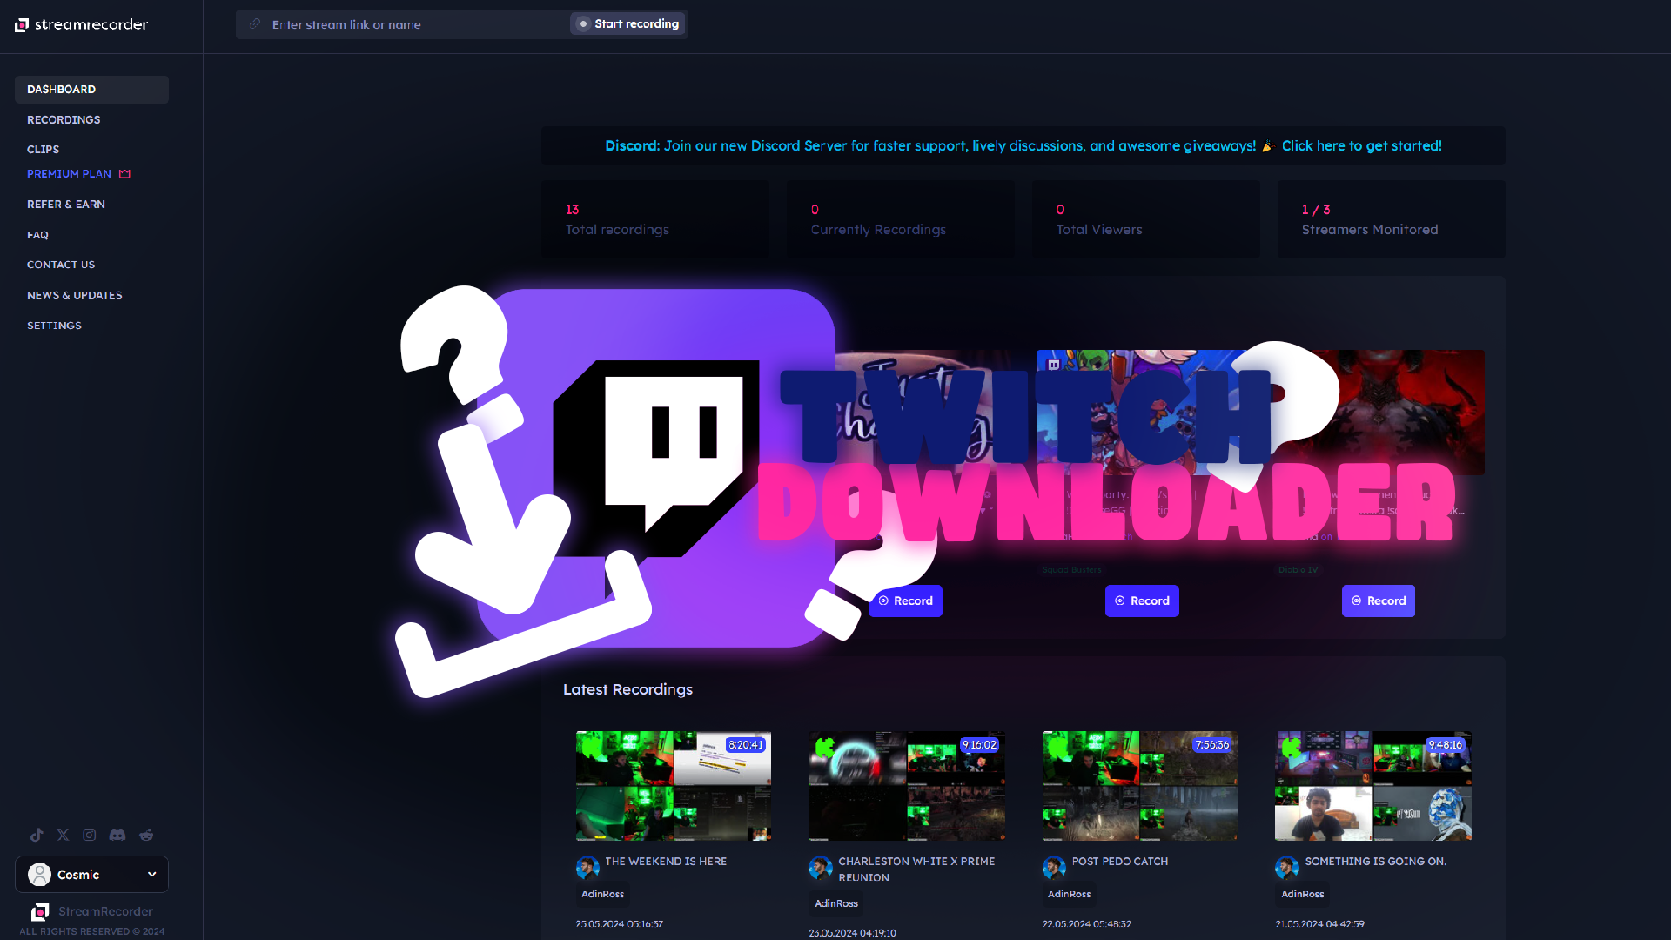Open the News & Updates menu item
This screenshot has height=940, width=1671.
point(75,295)
